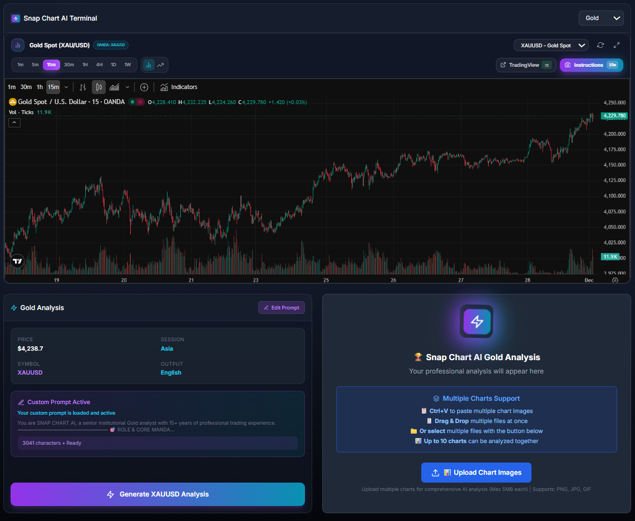This screenshot has height=521, width=635.
Task: Click the stacked layers icon beside Multiple Charts Support
Action: point(436,399)
